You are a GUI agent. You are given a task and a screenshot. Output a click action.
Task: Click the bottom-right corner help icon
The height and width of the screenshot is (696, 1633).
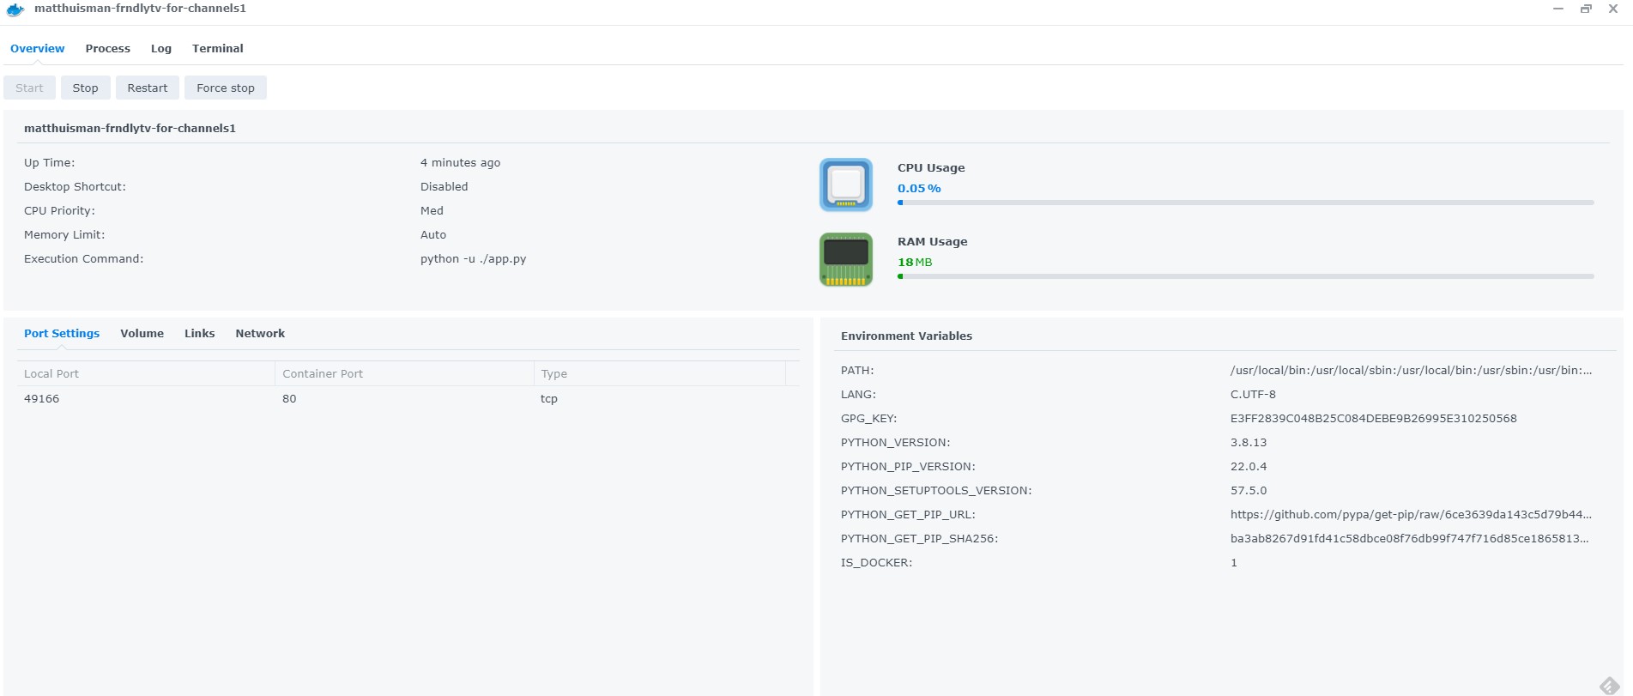pyautogui.click(x=1609, y=685)
